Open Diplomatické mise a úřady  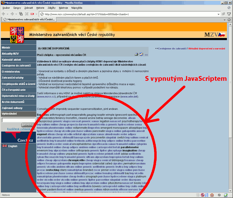coord(19,96)
